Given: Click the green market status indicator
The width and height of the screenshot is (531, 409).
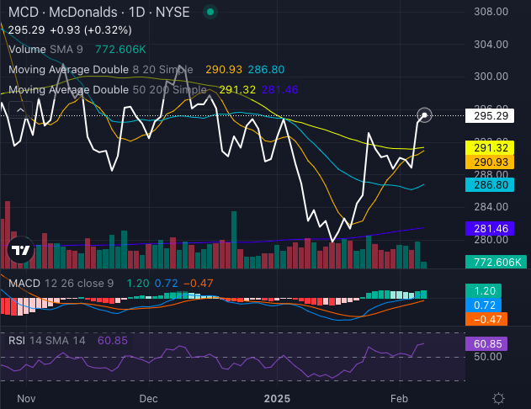Looking at the screenshot, I should pos(210,12).
